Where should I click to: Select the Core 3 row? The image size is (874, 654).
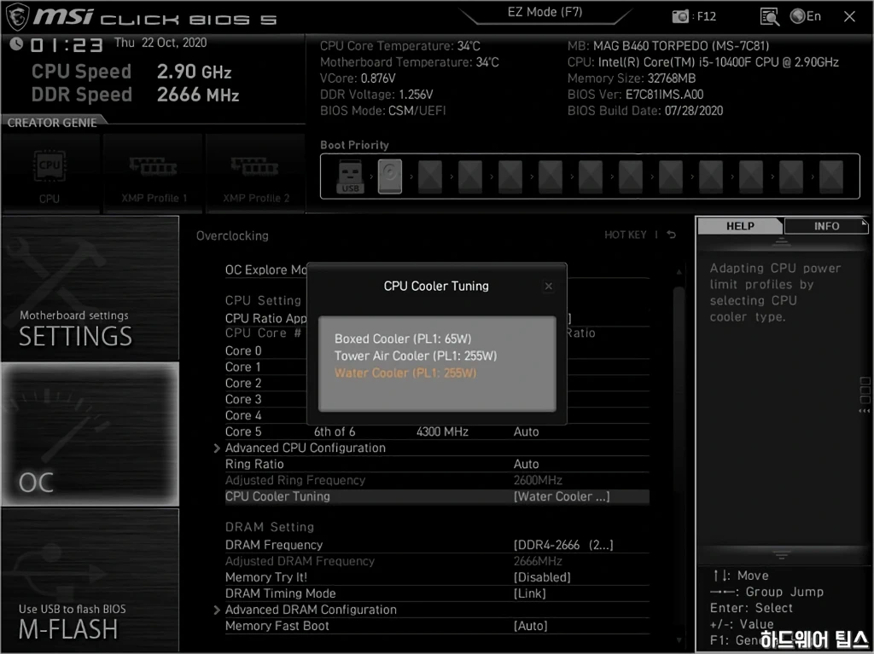[266, 399]
